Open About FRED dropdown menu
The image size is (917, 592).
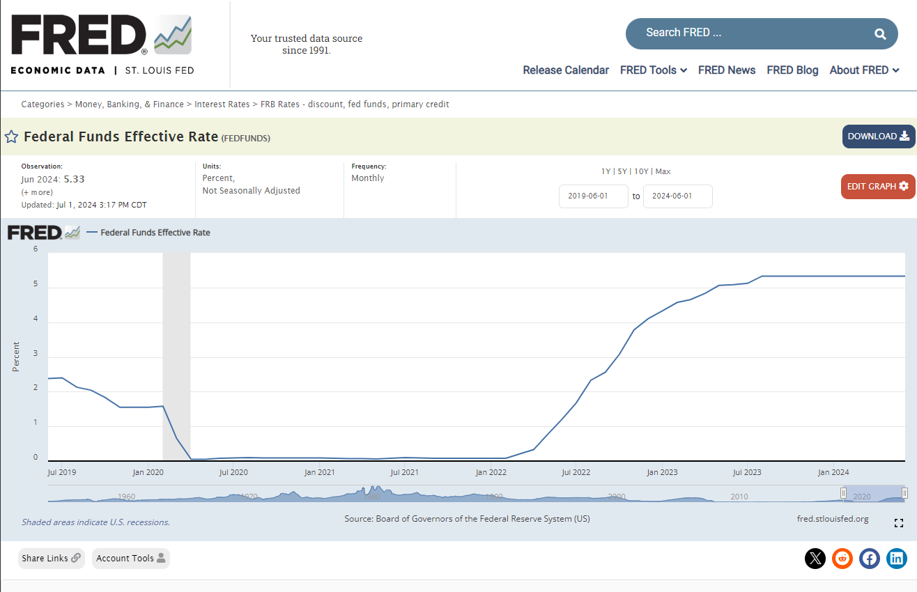pos(864,70)
